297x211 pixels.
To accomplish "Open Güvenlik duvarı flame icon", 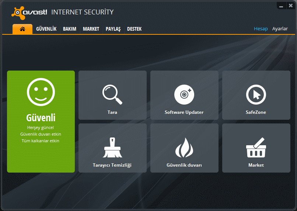I will pos(184,147).
